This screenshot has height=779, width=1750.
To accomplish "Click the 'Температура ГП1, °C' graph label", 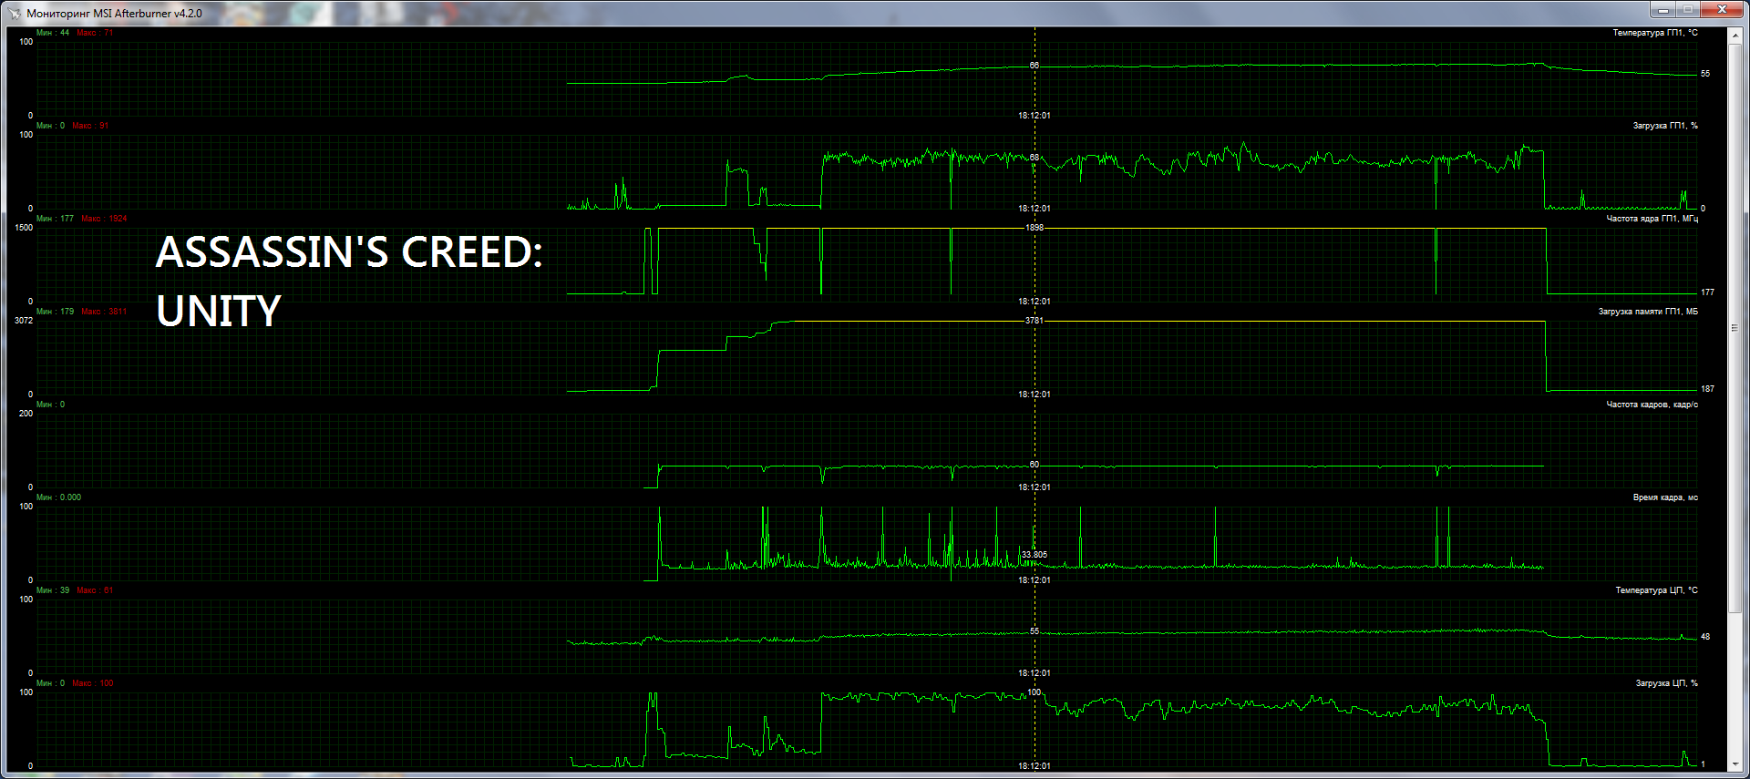I will pos(1655,33).
